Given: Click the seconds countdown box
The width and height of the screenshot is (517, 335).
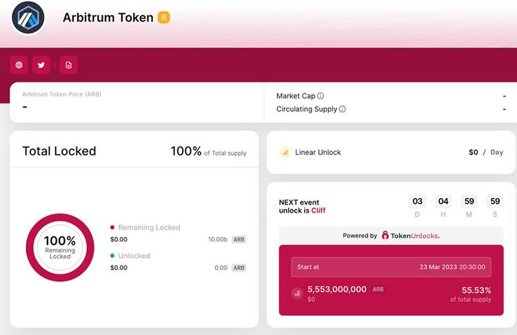Looking at the screenshot, I should point(494,202).
